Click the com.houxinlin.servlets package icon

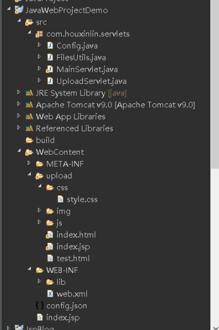tap(39, 34)
